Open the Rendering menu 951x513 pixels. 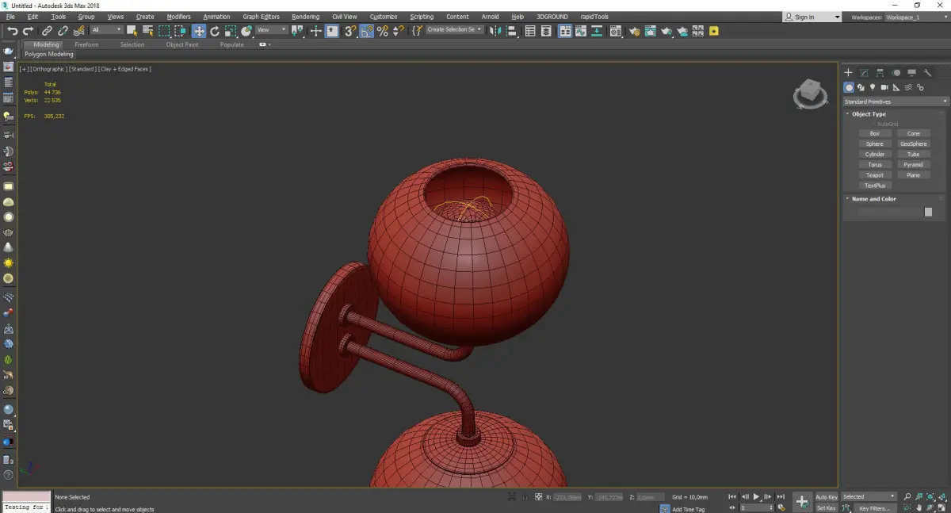(305, 17)
